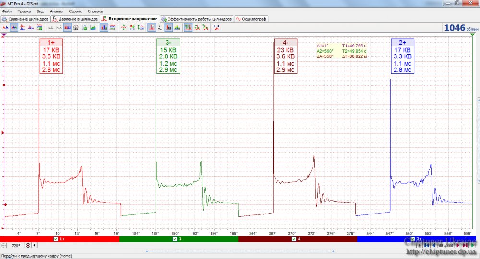The image size is (480, 259).
Task: Click the first gray pulses icon
Action: tap(50, 27)
